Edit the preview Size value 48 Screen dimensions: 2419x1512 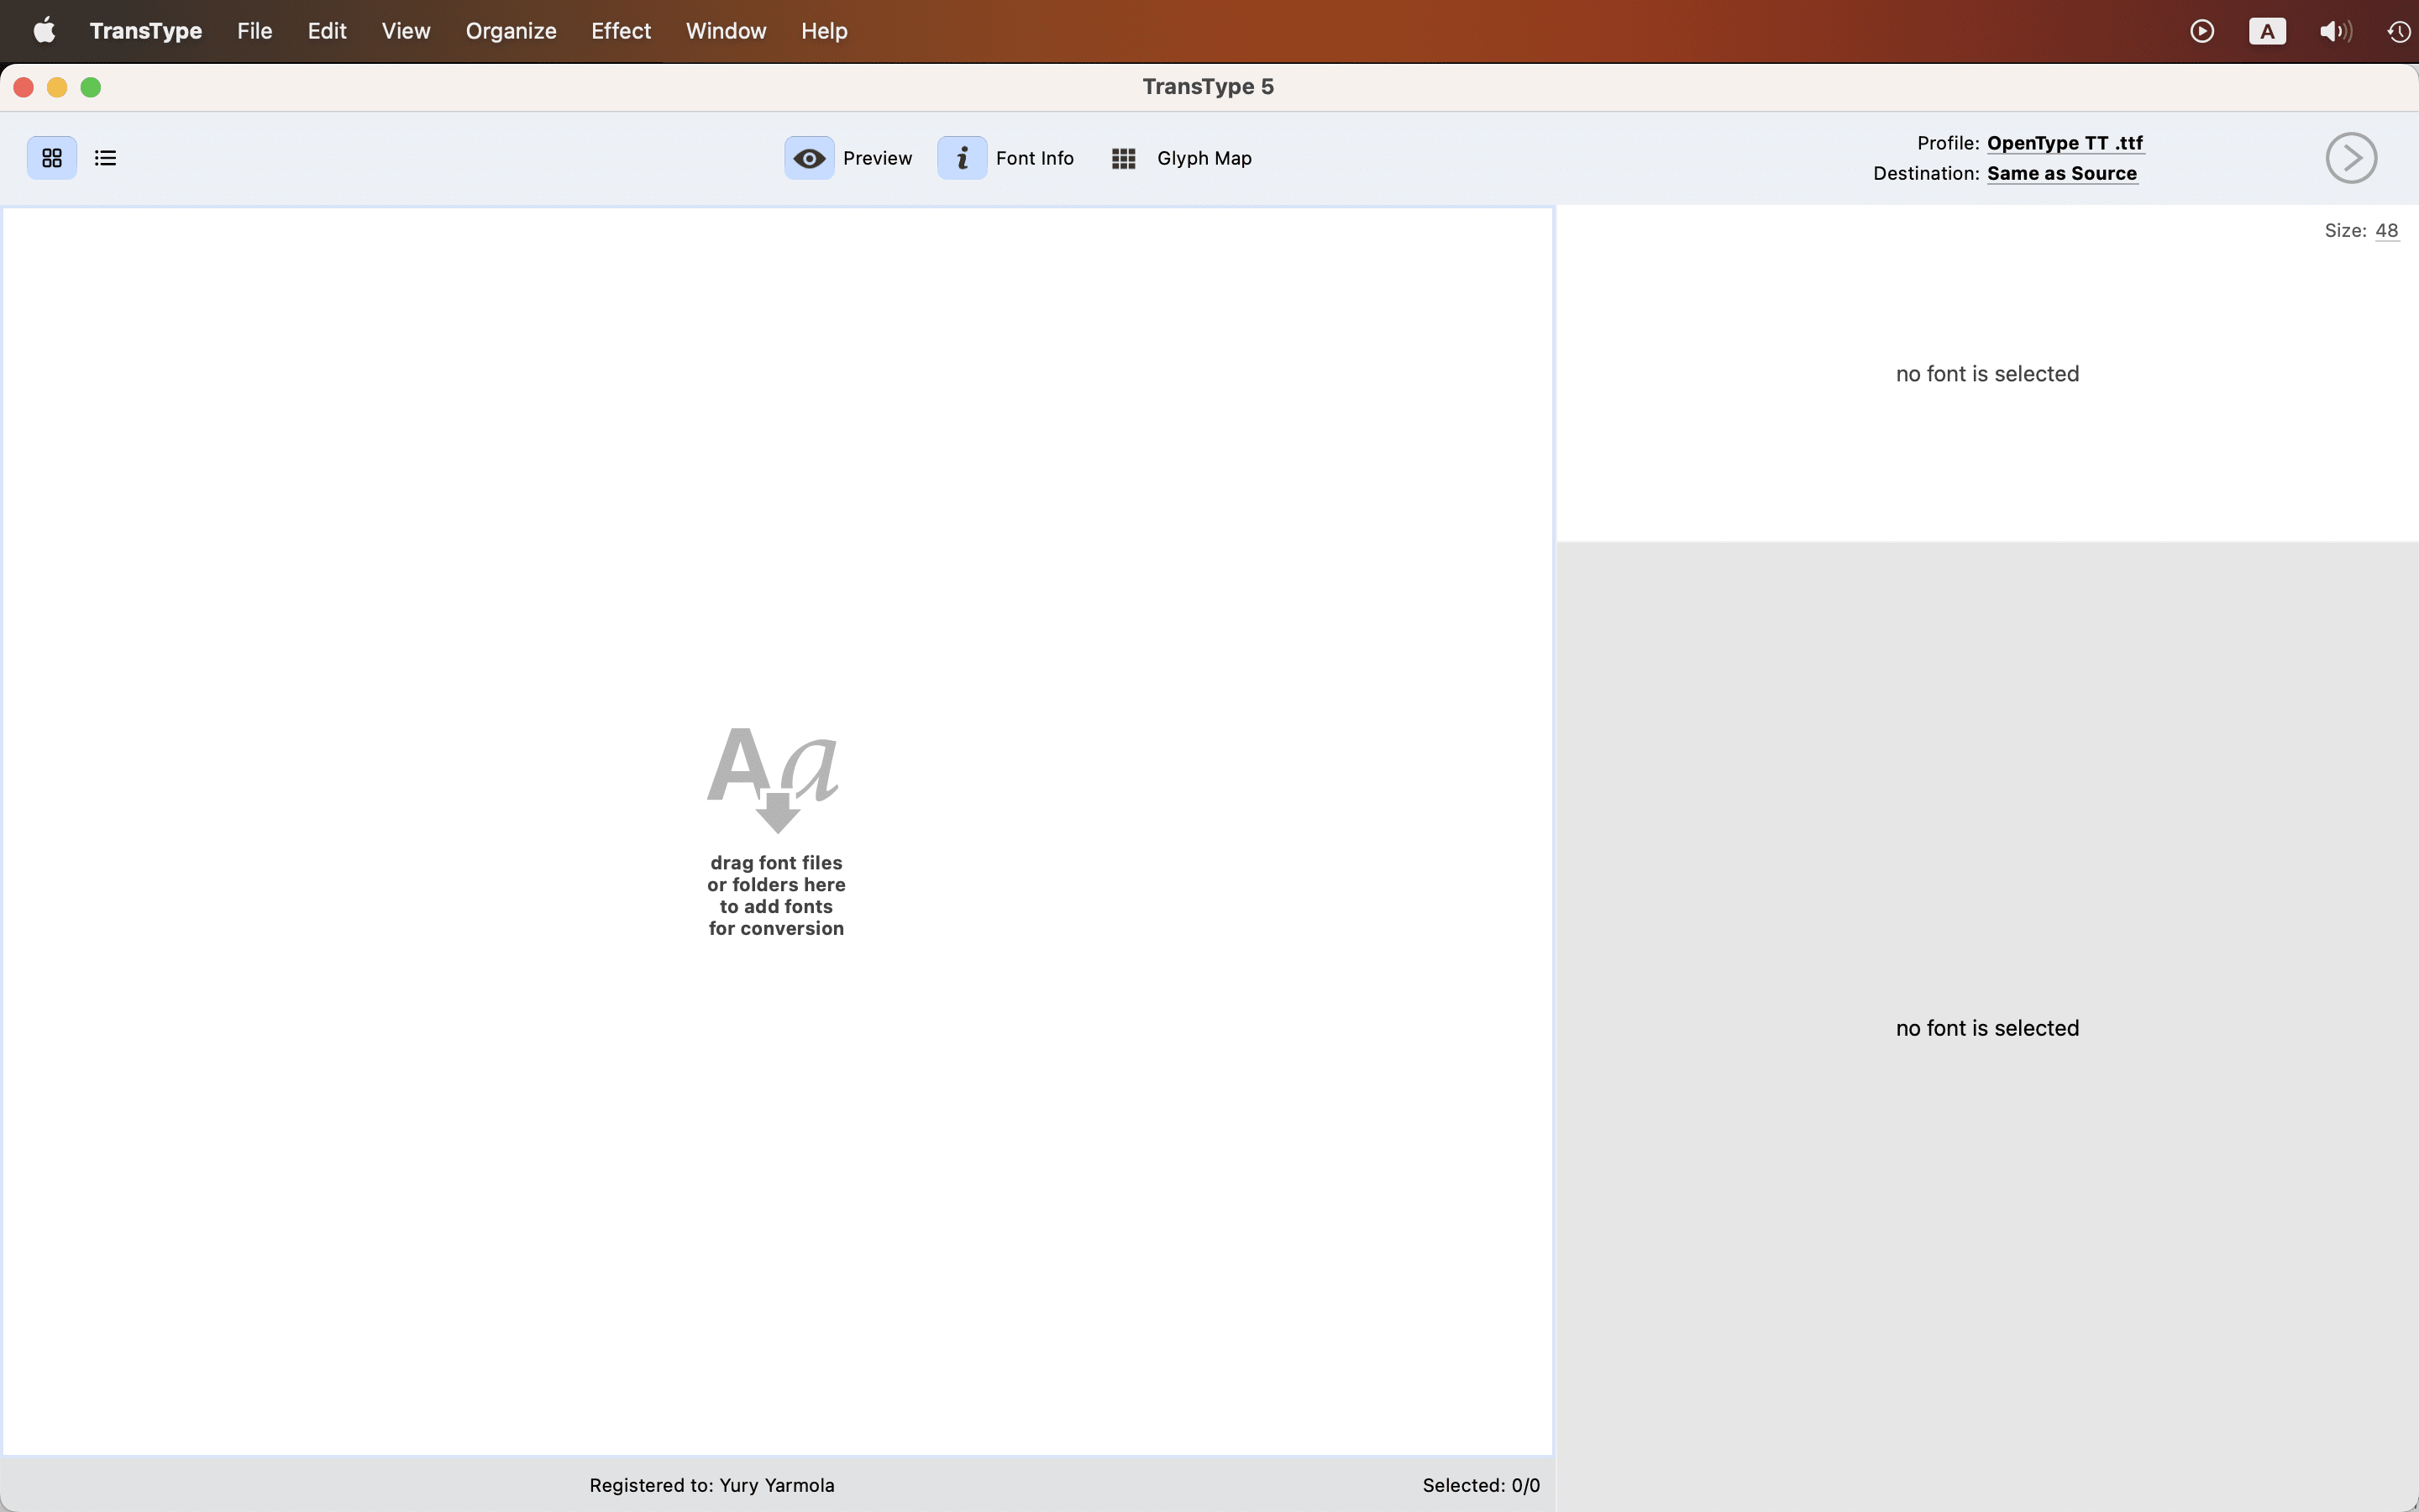[x=2387, y=230]
